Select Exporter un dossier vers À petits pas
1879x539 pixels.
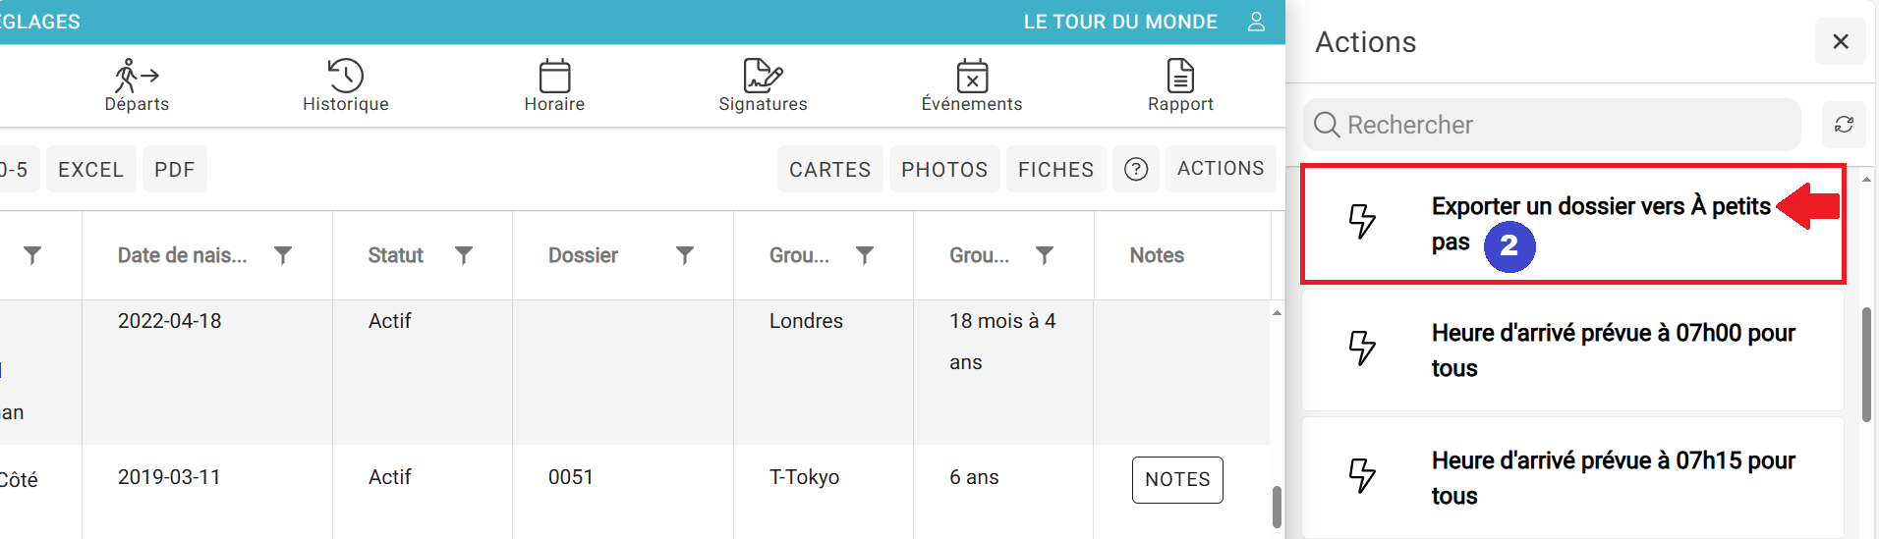click(x=1572, y=225)
